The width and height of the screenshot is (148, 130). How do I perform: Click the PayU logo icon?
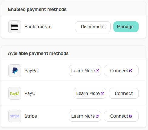coord(15,93)
